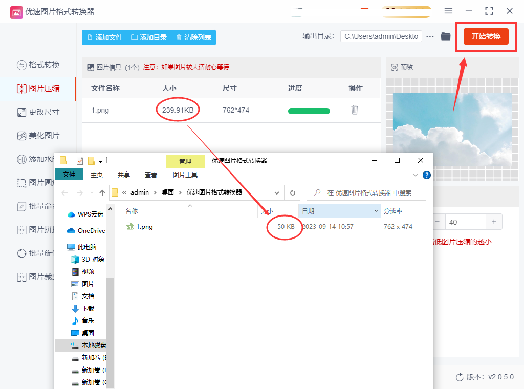Click the Explorer forward arrow
The height and width of the screenshot is (389, 524).
pos(79,193)
